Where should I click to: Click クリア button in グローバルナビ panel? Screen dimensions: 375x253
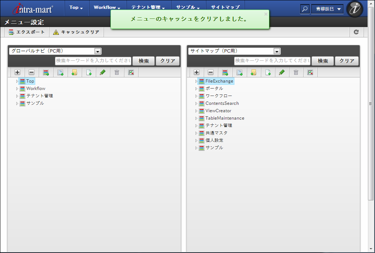[168, 61]
